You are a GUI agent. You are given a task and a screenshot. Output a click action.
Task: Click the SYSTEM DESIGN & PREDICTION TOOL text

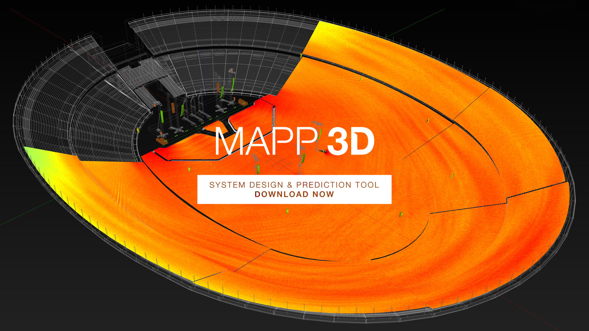[294, 185]
